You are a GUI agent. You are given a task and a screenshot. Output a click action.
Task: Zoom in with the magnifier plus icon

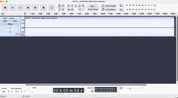(x=69, y=6)
